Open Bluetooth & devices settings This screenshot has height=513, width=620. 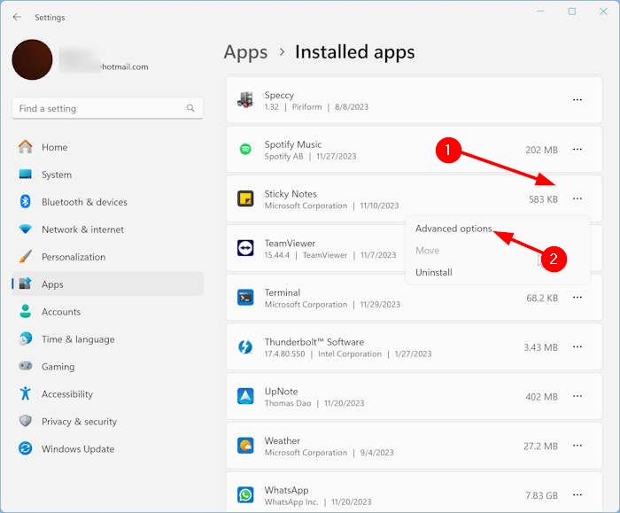pos(107,202)
